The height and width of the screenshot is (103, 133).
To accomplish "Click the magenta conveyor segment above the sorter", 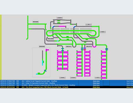I will pos(62,26).
